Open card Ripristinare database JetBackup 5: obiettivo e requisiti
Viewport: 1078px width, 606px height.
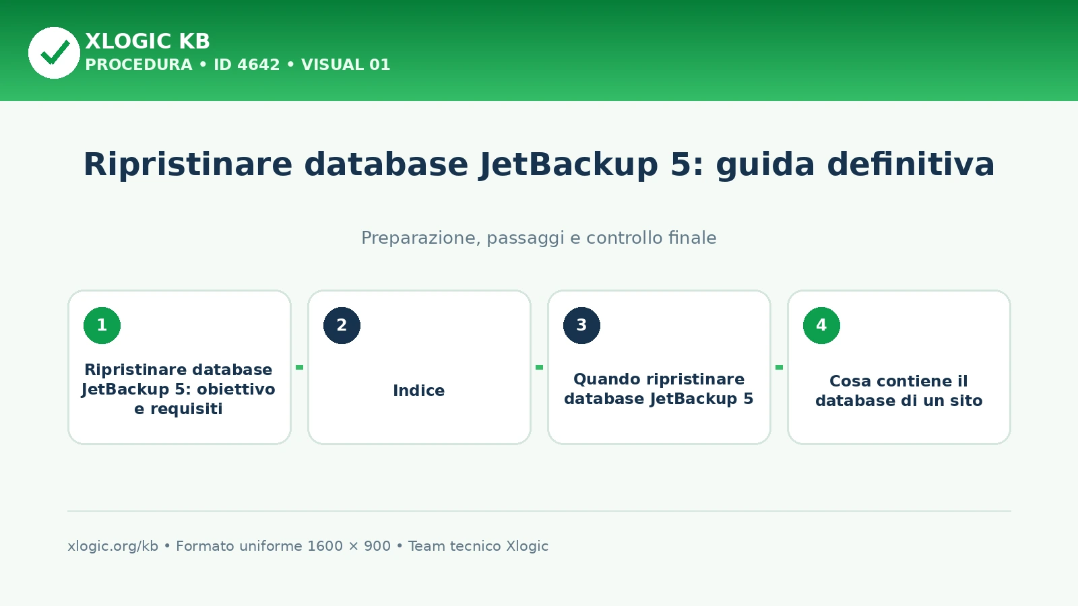coord(179,367)
